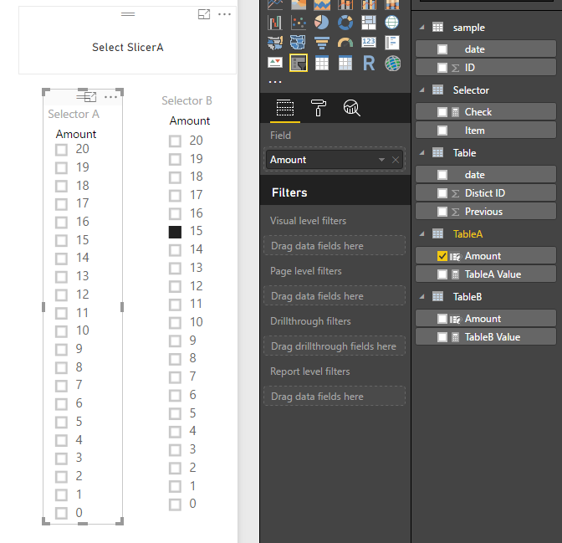This screenshot has height=543, width=562.
Task: Check the Check measure under Selector
Action: [442, 112]
